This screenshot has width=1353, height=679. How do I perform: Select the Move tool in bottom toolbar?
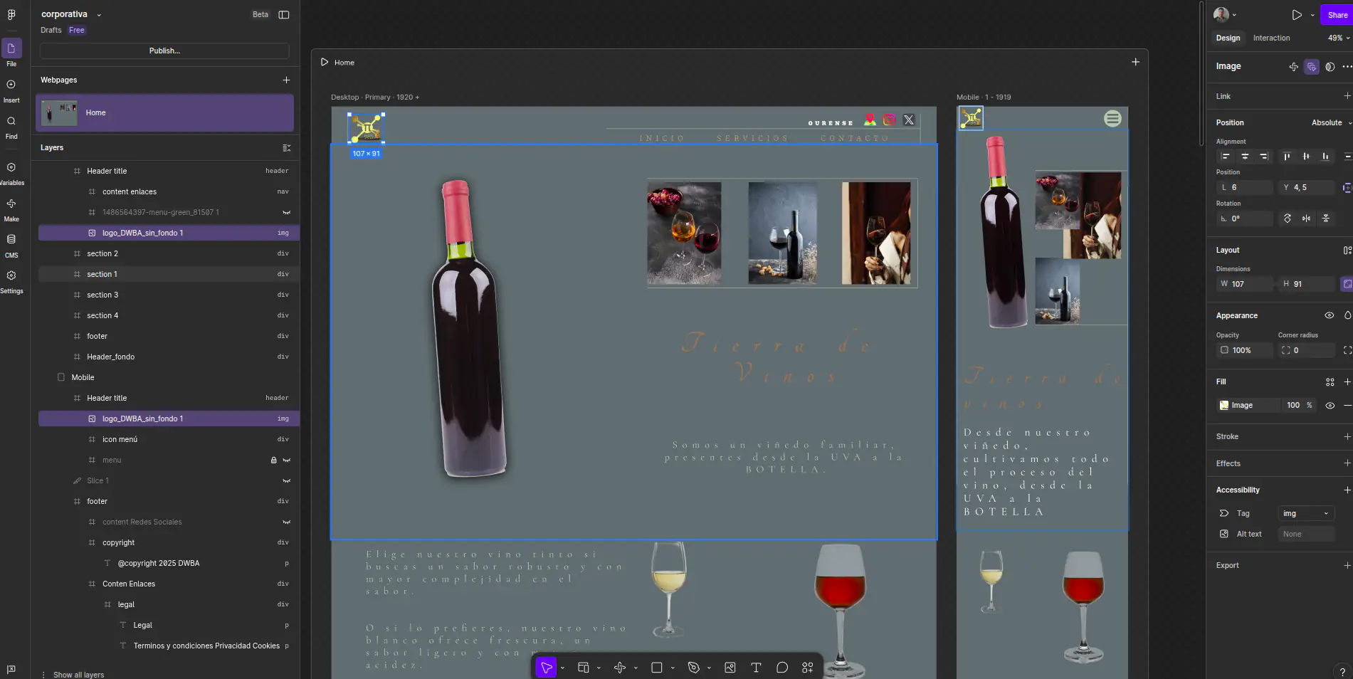pyautogui.click(x=546, y=668)
